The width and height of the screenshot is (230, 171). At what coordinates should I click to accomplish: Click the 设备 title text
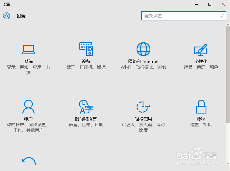86,61
